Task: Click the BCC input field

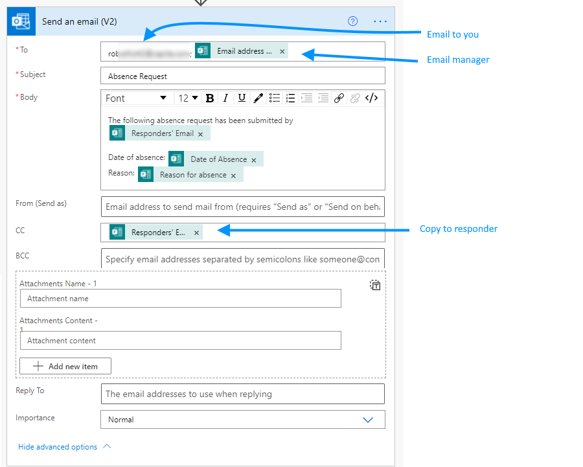Action: pos(243,259)
